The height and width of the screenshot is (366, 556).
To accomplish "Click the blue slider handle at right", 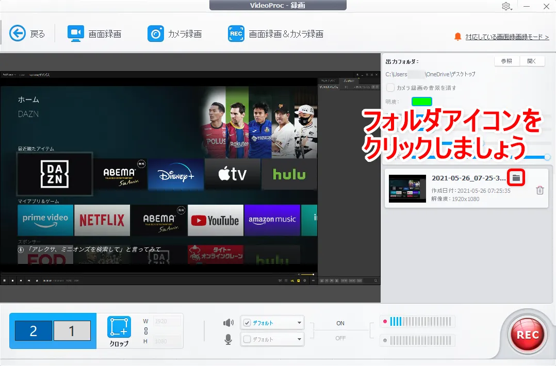I will point(547,157).
